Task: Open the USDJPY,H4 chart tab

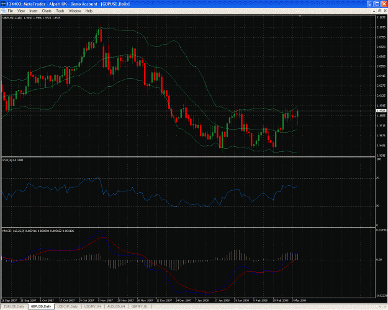Action: 92,306
